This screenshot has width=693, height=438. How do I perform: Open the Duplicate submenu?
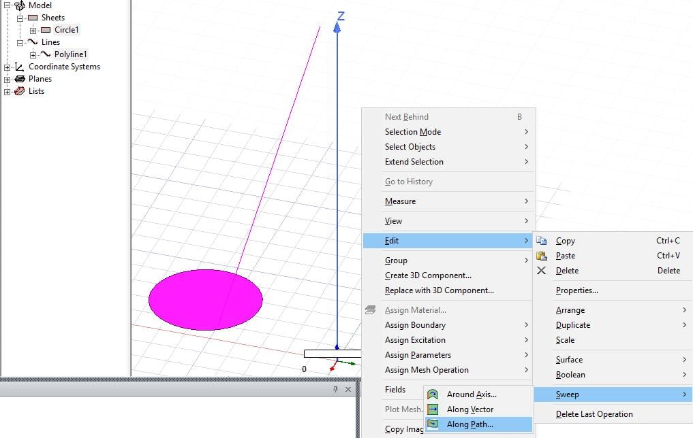[x=613, y=325]
